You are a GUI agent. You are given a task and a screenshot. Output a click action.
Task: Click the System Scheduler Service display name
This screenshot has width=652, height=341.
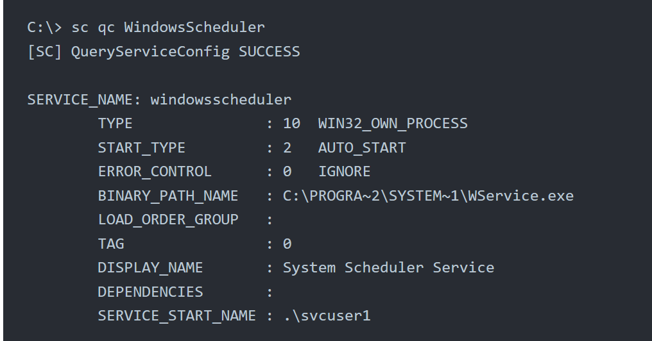388,268
